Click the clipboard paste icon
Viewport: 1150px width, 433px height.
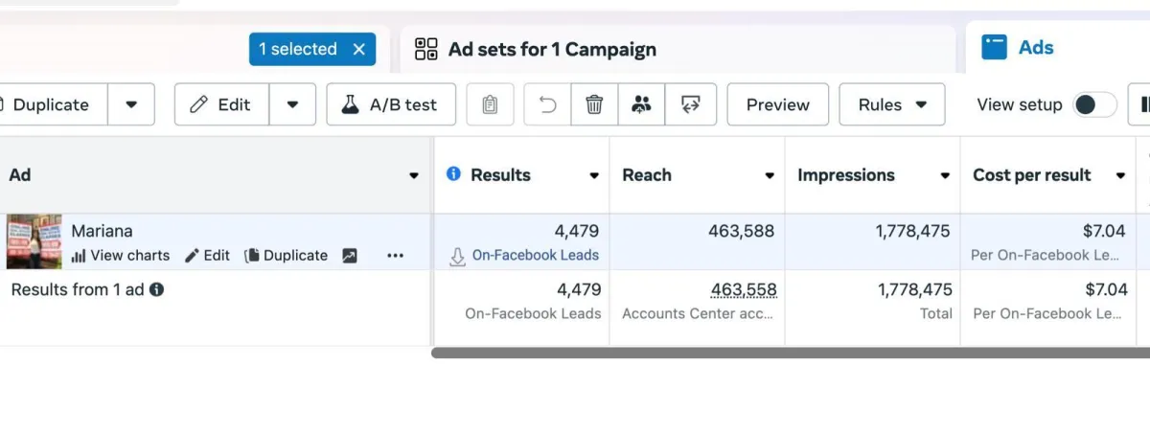tap(490, 104)
